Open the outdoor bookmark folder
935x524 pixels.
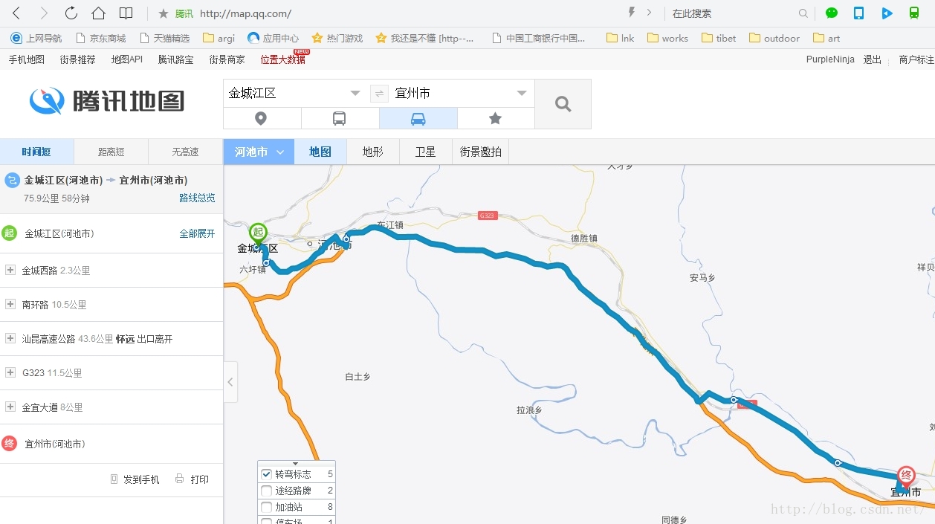pos(775,38)
